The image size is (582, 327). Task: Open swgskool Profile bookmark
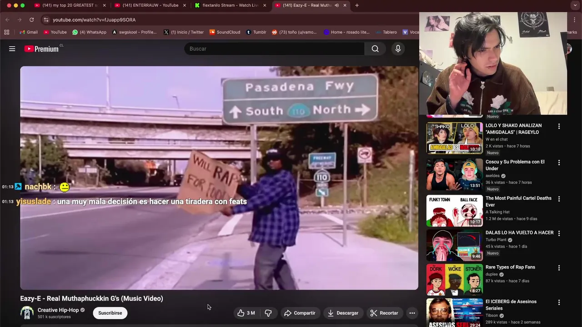coord(134,32)
